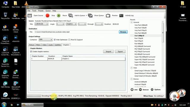Viewport: 190px width, 107px height.
Task: Click the Browse destination button
Action: pos(123,32)
